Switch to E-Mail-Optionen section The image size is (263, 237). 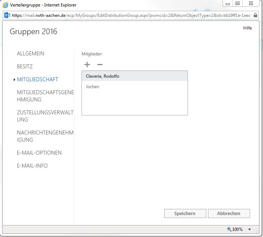pyautogui.click(x=39, y=153)
